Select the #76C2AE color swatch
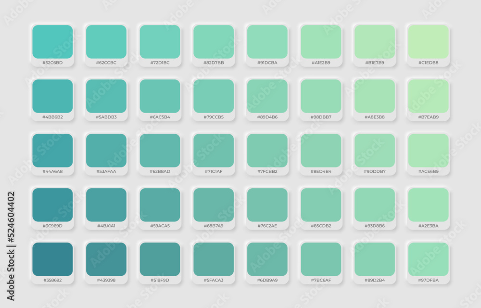 pyautogui.click(x=267, y=205)
